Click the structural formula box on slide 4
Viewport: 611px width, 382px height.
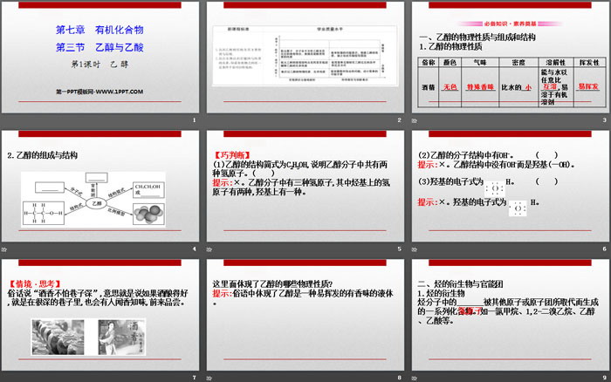44,214
